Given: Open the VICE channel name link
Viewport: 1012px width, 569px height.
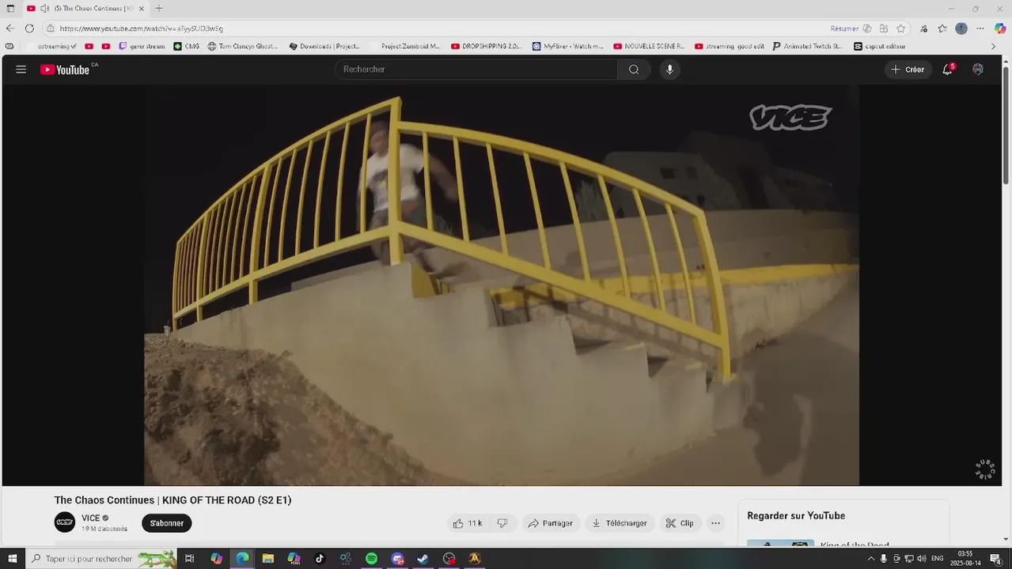Looking at the screenshot, I should 91,518.
